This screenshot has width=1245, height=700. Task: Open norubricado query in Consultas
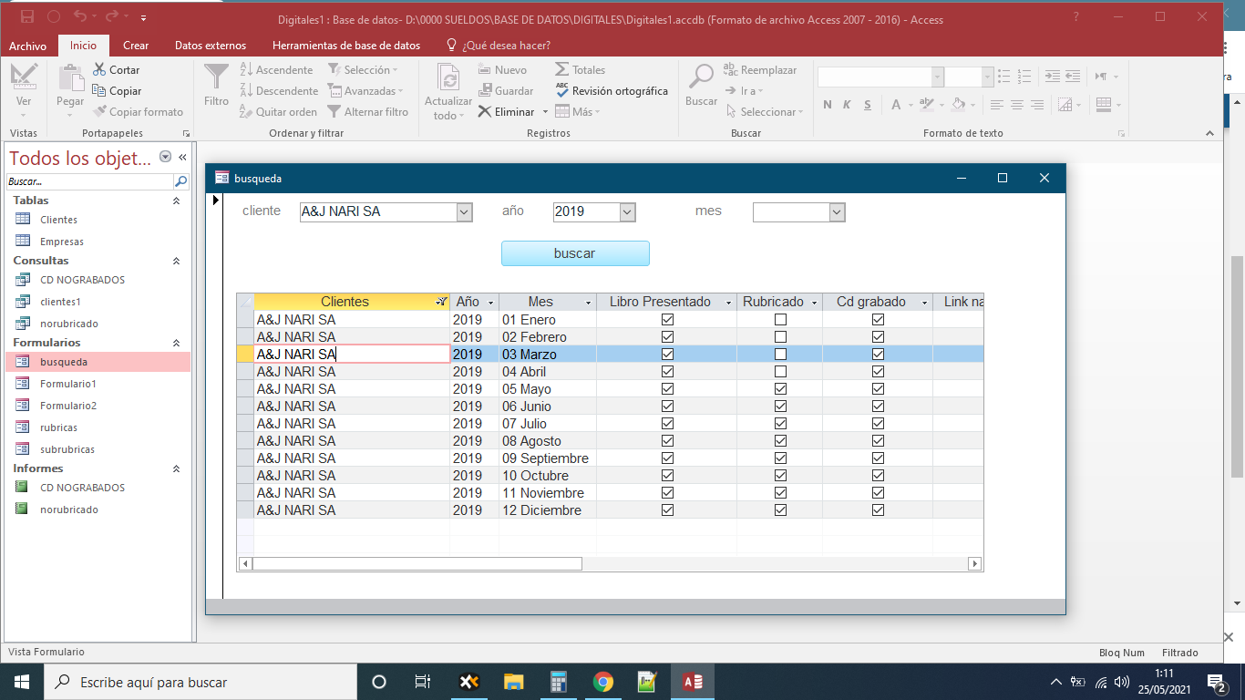[x=68, y=324]
